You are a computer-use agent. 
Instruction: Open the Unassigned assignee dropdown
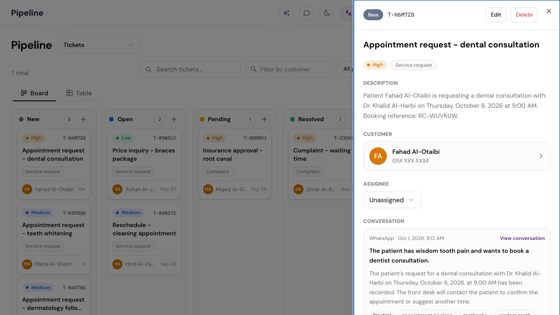[392, 200]
